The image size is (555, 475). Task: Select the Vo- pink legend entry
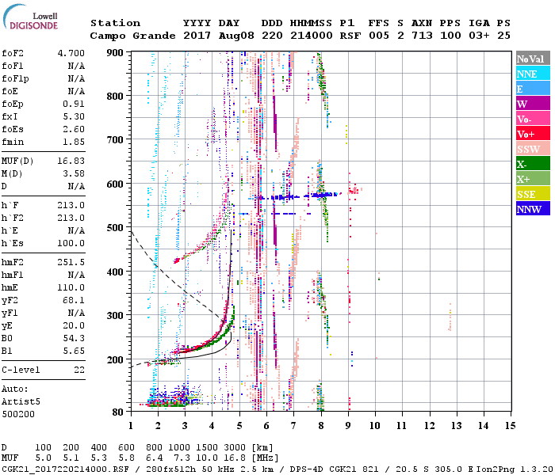533,119
